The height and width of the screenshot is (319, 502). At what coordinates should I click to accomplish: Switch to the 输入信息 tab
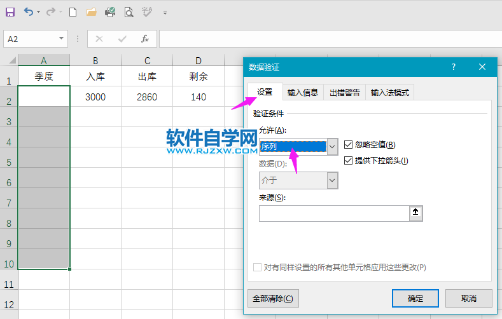(x=303, y=92)
